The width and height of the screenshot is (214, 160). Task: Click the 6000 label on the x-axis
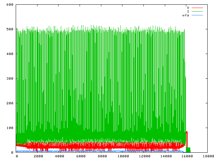coord(81,156)
